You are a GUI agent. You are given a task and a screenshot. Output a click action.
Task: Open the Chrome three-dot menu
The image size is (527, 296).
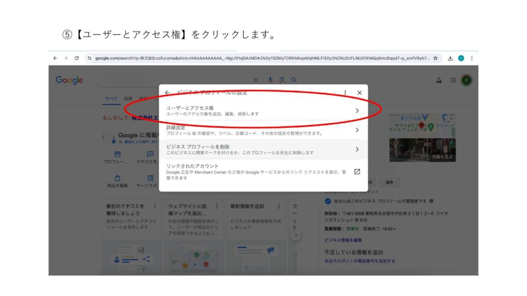[x=472, y=58]
